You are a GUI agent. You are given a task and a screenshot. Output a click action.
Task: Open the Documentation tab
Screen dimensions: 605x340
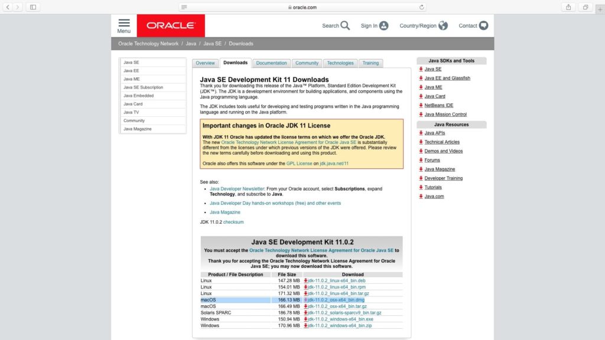click(x=271, y=63)
